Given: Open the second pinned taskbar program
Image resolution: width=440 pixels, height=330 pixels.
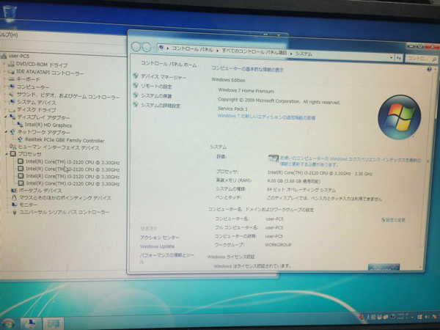Looking at the screenshot, I should (x=53, y=324).
